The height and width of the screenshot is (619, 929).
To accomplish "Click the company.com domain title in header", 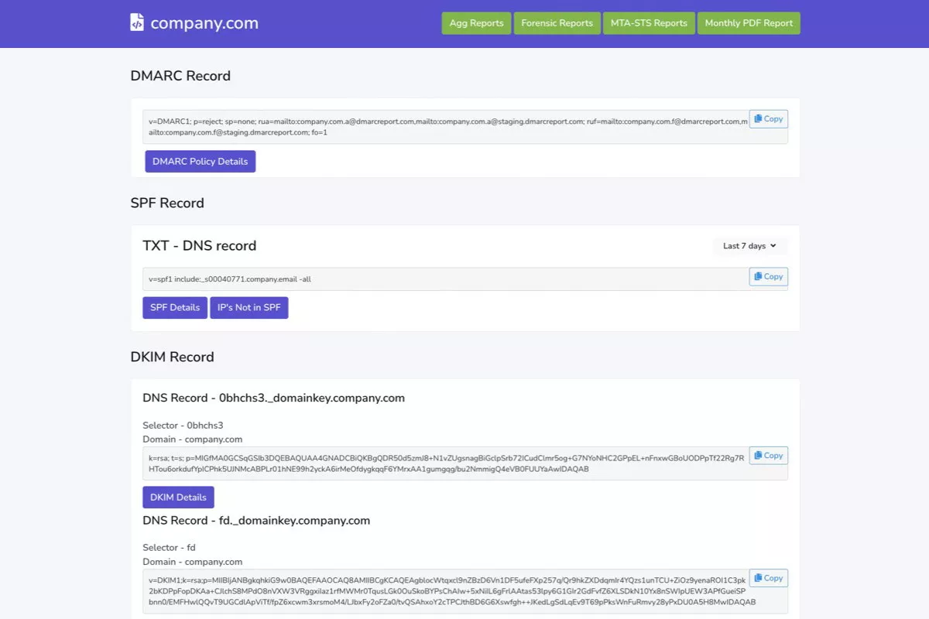I will tap(204, 23).
